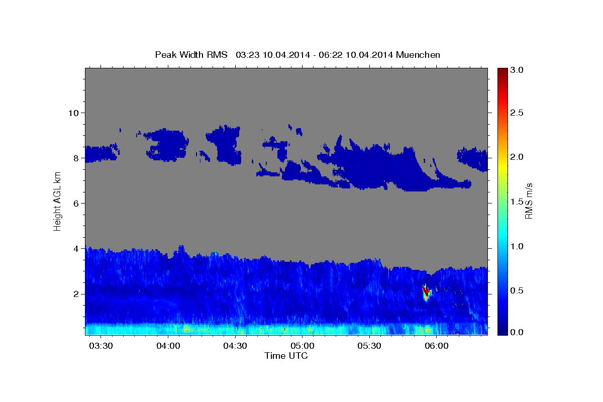
Task: Click the 'RMS m/s' colorbar label
Action: pyautogui.click(x=529, y=200)
